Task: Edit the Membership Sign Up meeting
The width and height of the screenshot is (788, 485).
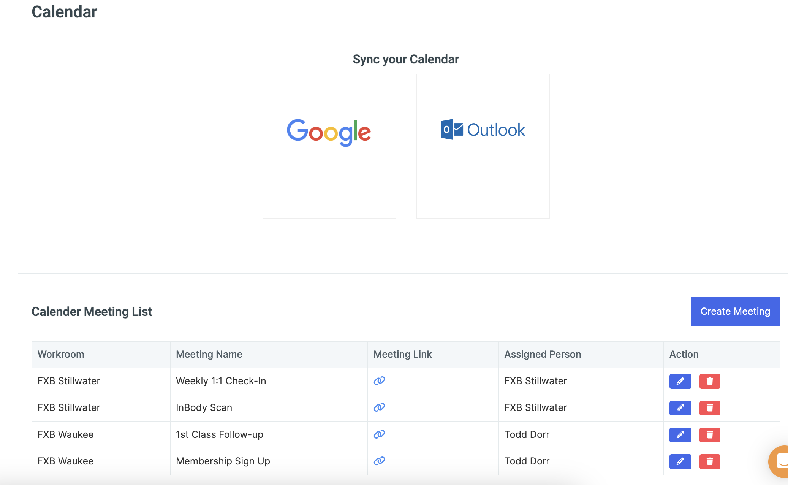Action: [x=680, y=461]
